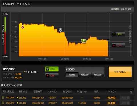Screen dimensions: 137x106
Task: Select the LOW option in the order panel
Action: click(x=52, y=75)
